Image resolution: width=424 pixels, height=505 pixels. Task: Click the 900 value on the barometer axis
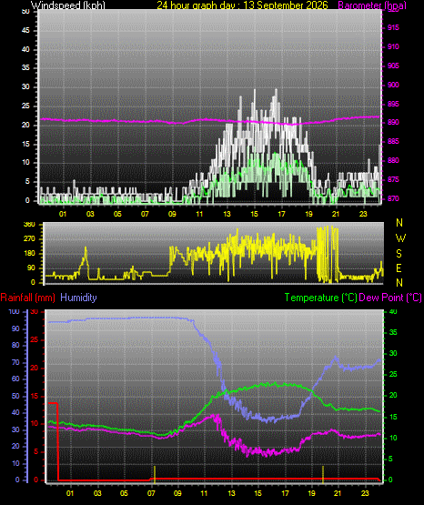(393, 85)
